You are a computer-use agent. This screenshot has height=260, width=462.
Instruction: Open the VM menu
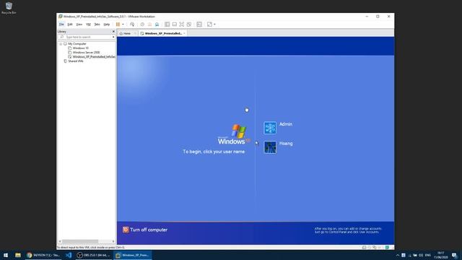(88, 25)
